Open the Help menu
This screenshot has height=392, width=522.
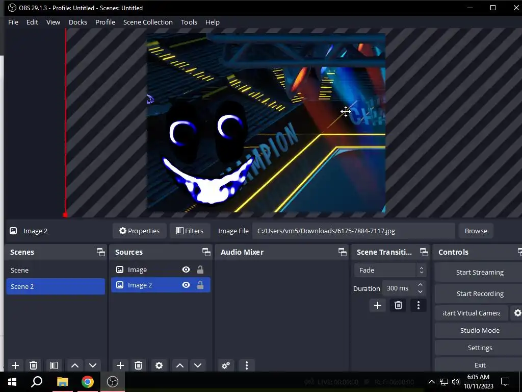[213, 22]
